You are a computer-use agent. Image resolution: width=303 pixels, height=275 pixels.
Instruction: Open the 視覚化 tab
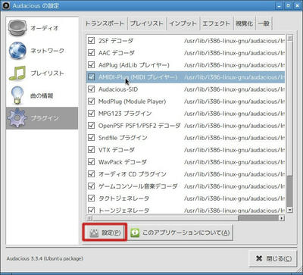click(x=244, y=23)
